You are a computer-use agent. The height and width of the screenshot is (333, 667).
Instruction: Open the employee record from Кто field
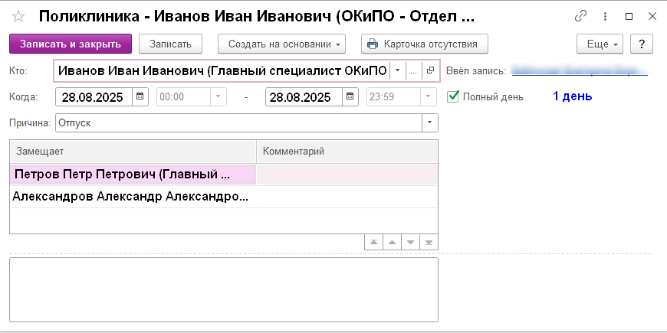430,70
